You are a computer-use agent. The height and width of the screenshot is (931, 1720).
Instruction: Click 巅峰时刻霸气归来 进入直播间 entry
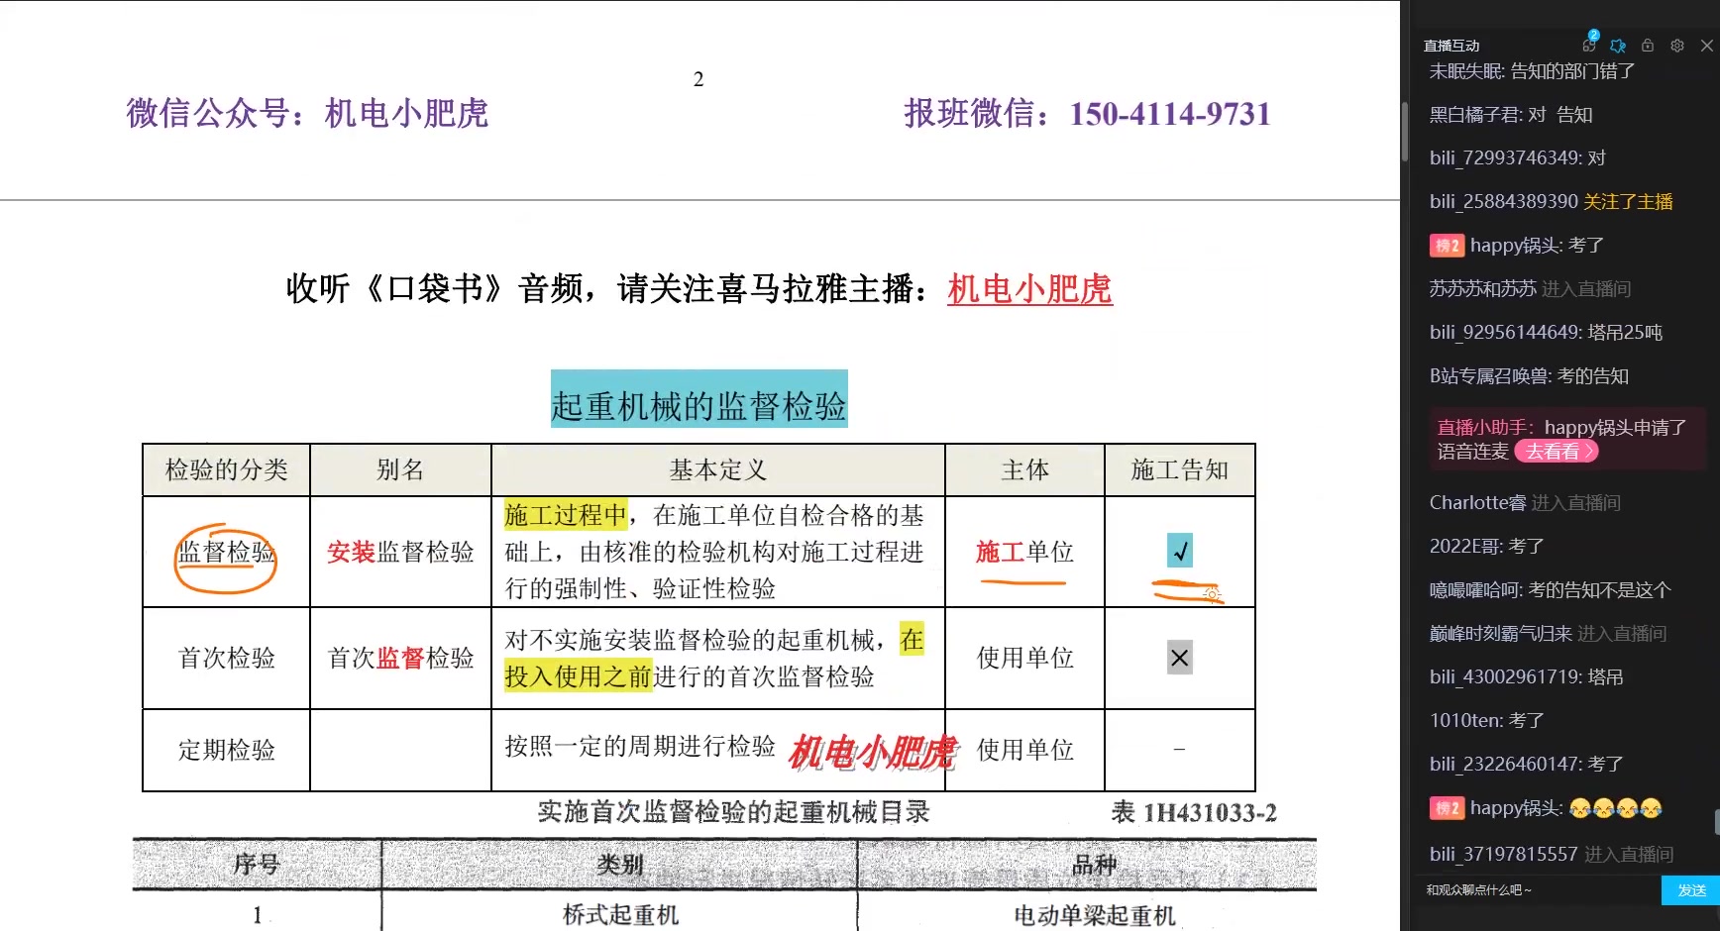[1548, 634]
